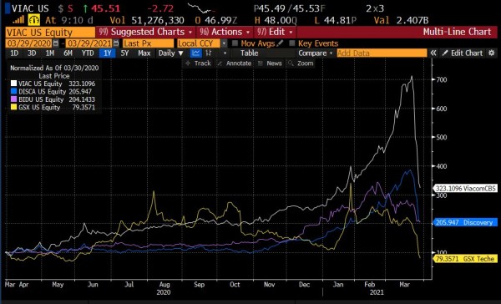
Task: Open Edit dropdown menu
Action: pyautogui.click(x=275, y=32)
